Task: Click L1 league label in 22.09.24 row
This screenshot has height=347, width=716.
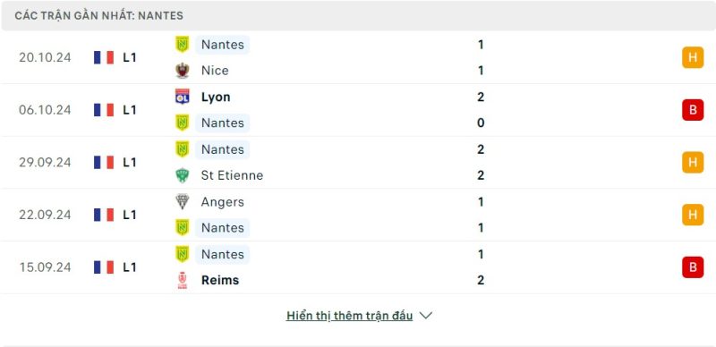Action: (x=130, y=215)
